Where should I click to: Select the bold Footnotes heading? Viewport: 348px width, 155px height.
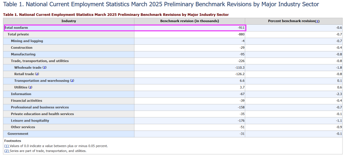[13, 141]
